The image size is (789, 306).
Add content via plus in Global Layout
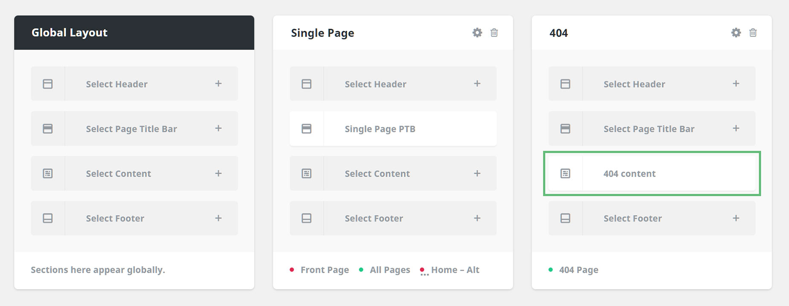pos(218,173)
